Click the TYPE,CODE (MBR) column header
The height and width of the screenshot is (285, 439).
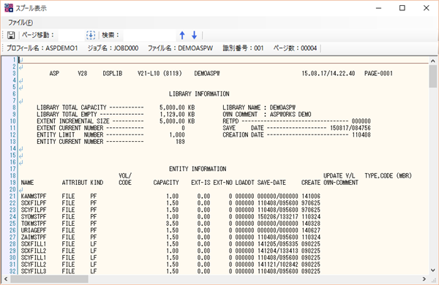[x=388, y=176]
